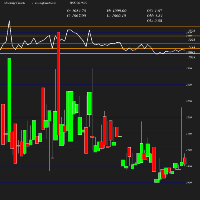Click the OL: 2.33 value
Screen dimensions: 200x200
pyautogui.click(x=154, y=21)
